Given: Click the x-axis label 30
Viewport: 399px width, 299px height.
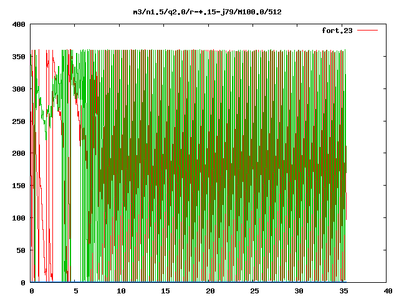Looking at the screenshot, I should coord(299,291).
